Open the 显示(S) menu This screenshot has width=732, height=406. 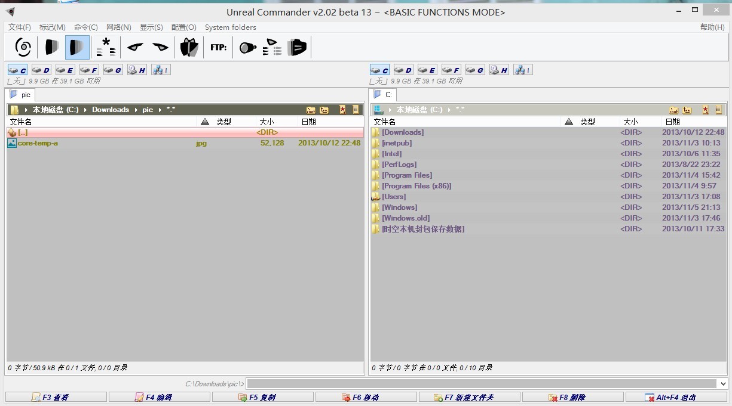[151, 27]
